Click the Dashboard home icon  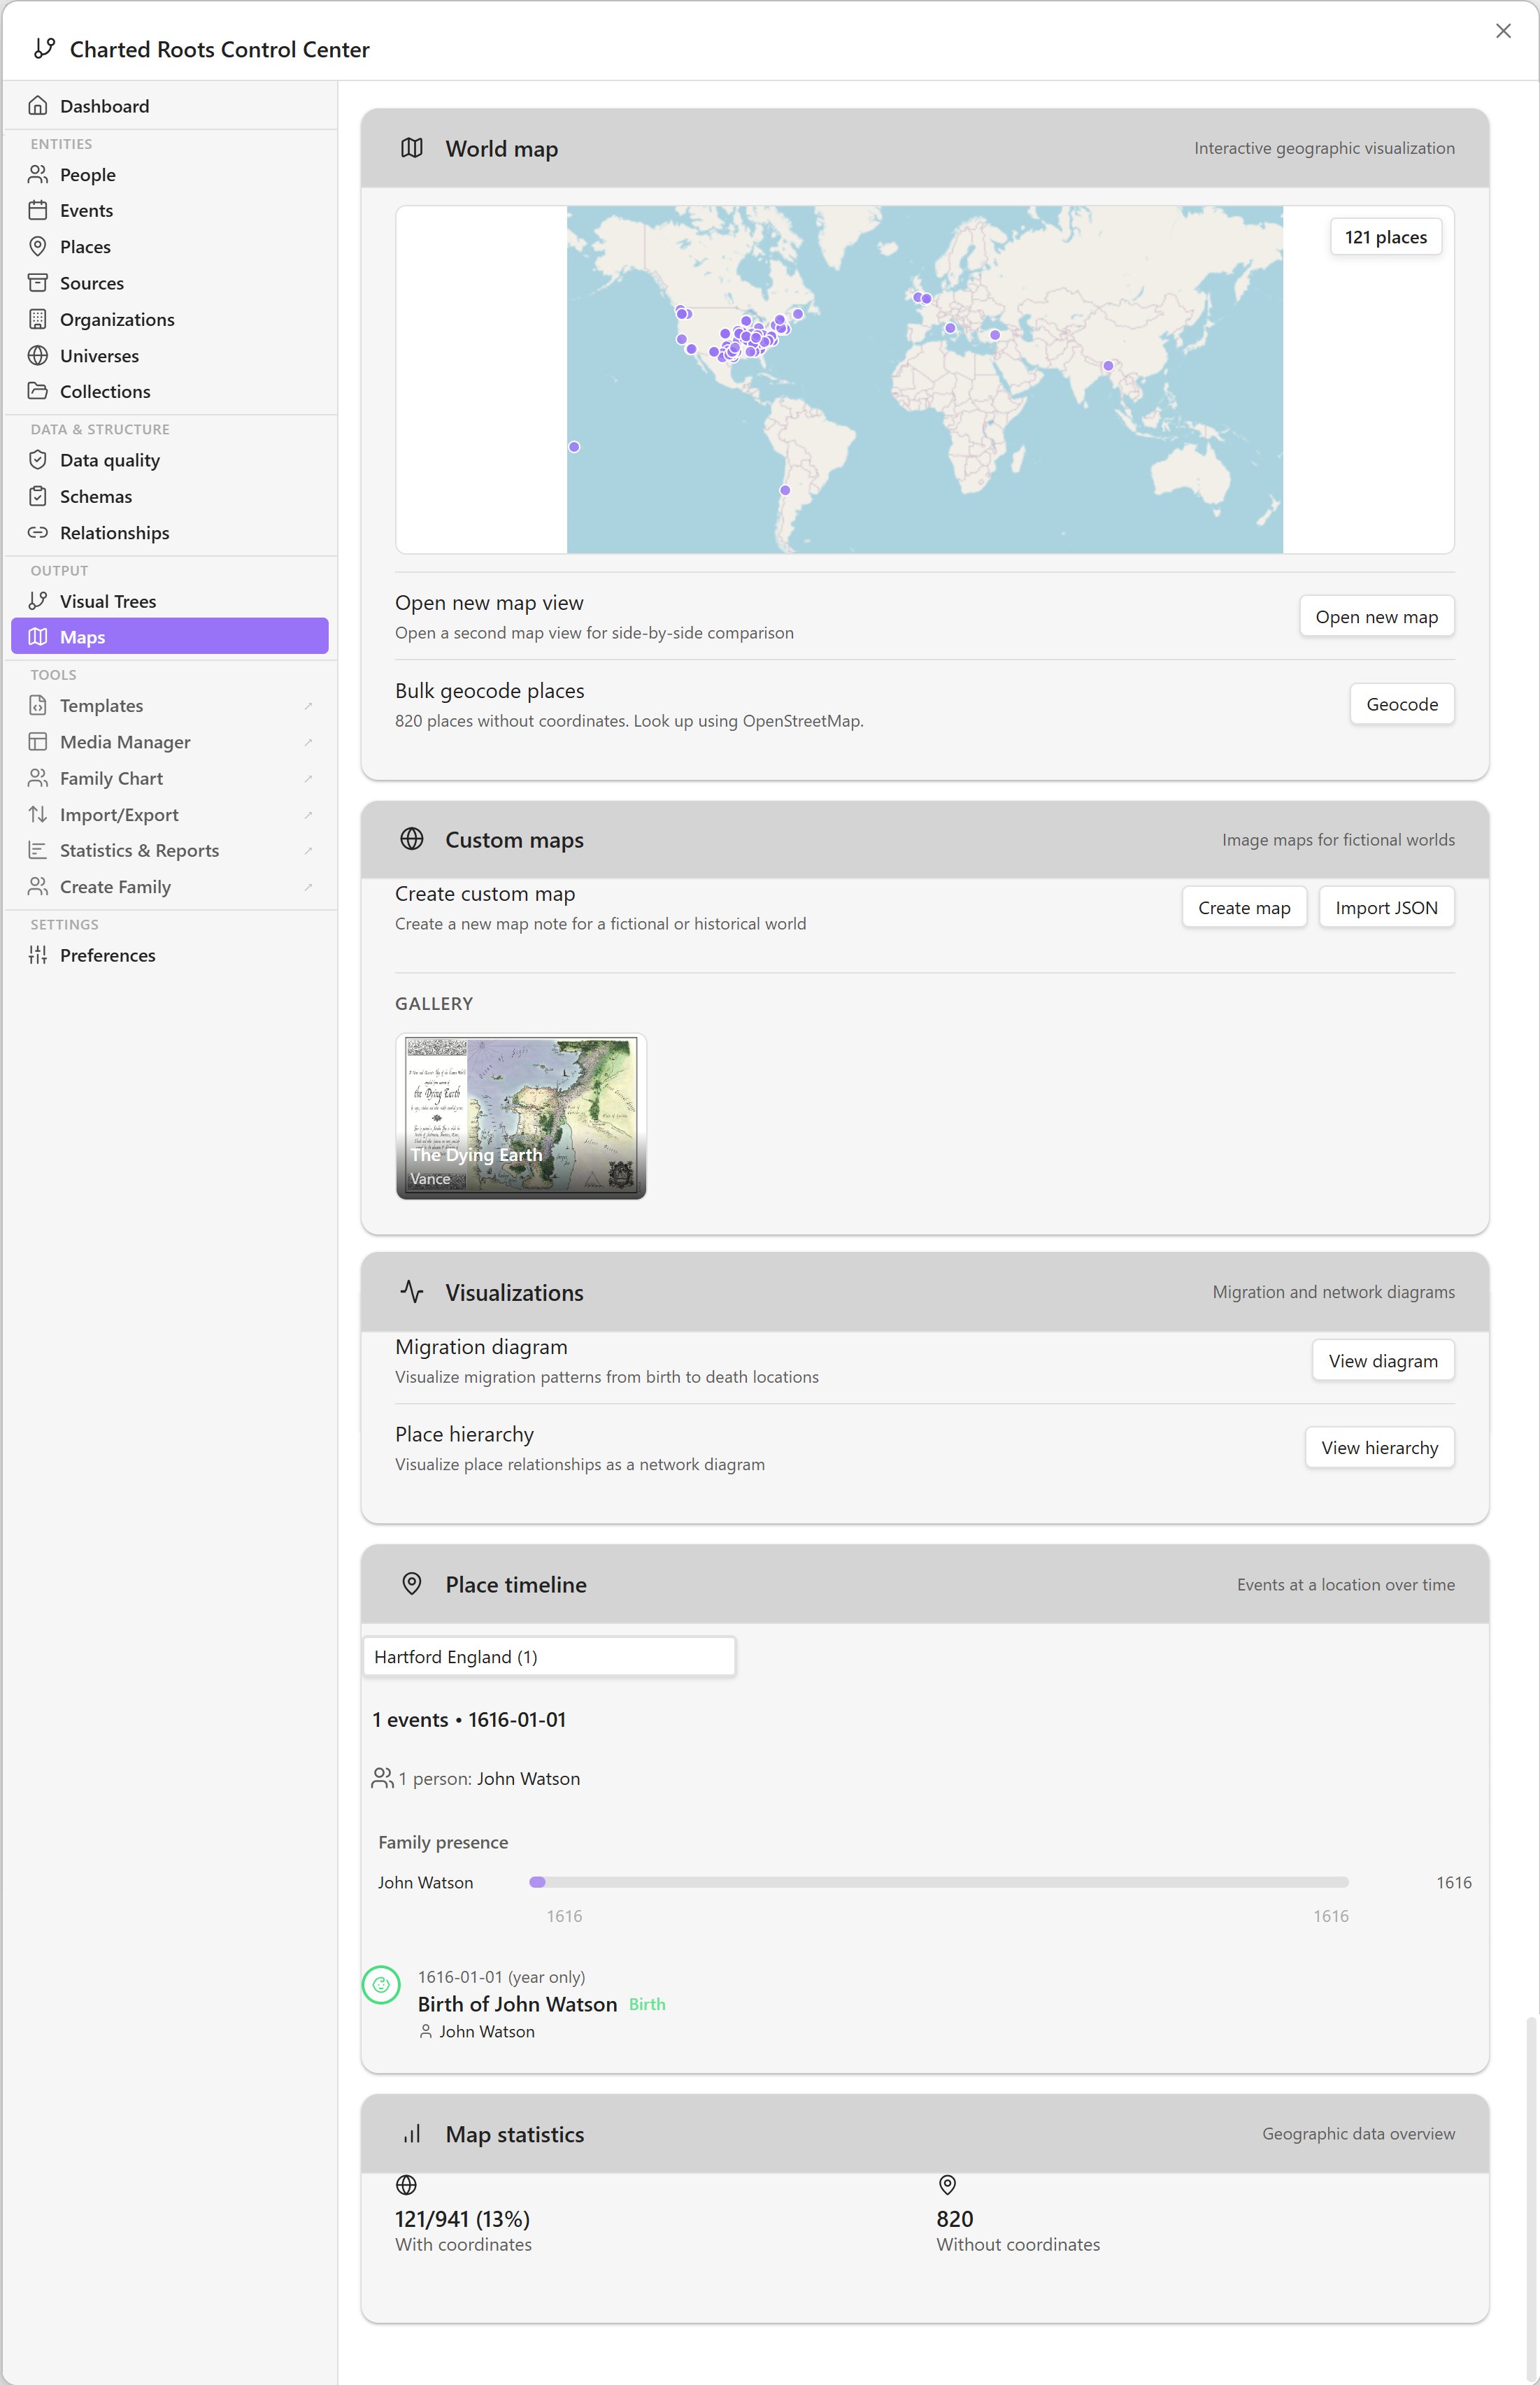click(x=38, y=106)
